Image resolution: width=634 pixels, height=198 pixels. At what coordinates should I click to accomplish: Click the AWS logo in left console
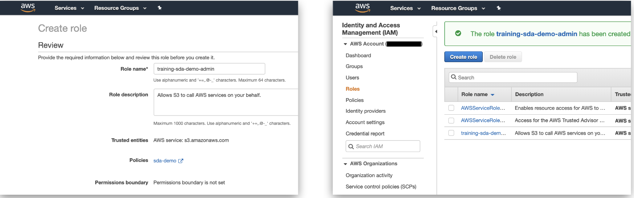(x=28, y=8)
